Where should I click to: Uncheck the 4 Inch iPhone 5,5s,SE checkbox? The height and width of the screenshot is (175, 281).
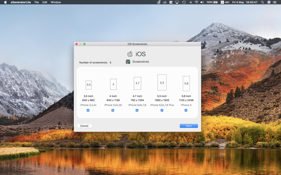113,110
